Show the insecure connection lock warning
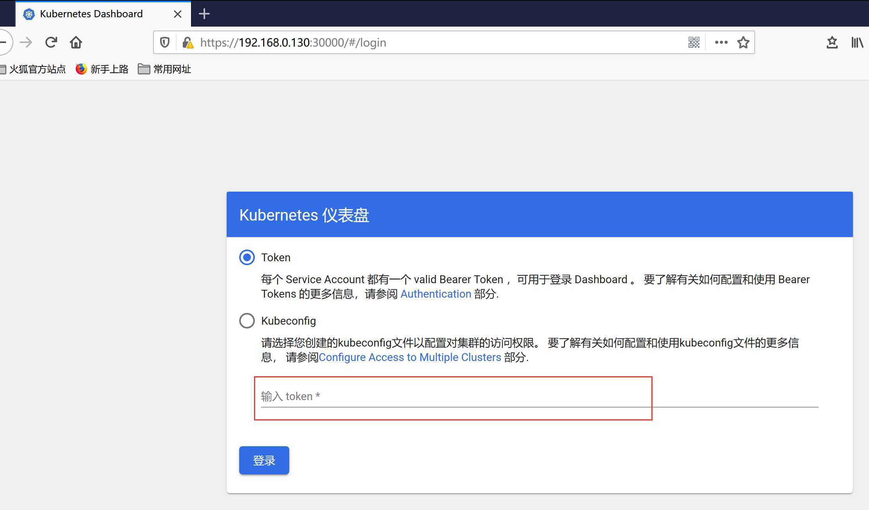Screen dimensions: 869x510 coord(188,42)
